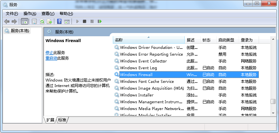Viewport: 279px width, 133px height.
Task: Click 已启动 status of Windows Event Log
Action: point(208,68)
